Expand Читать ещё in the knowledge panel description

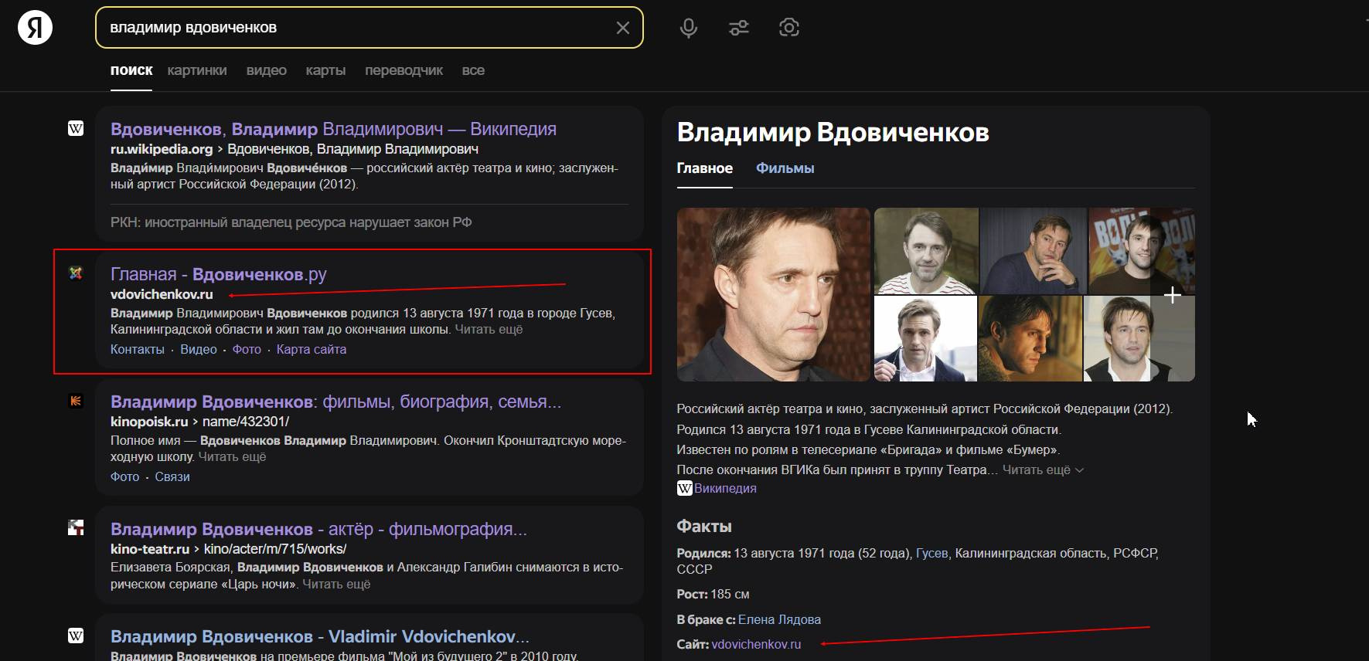tap(1043, 469)
